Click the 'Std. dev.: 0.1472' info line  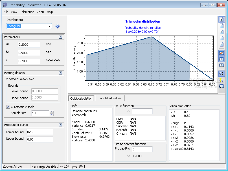90,129
